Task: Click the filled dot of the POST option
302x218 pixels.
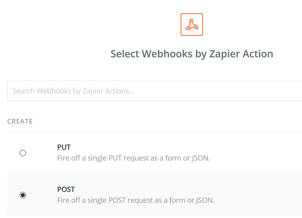Action: click(x=23, y=195)
